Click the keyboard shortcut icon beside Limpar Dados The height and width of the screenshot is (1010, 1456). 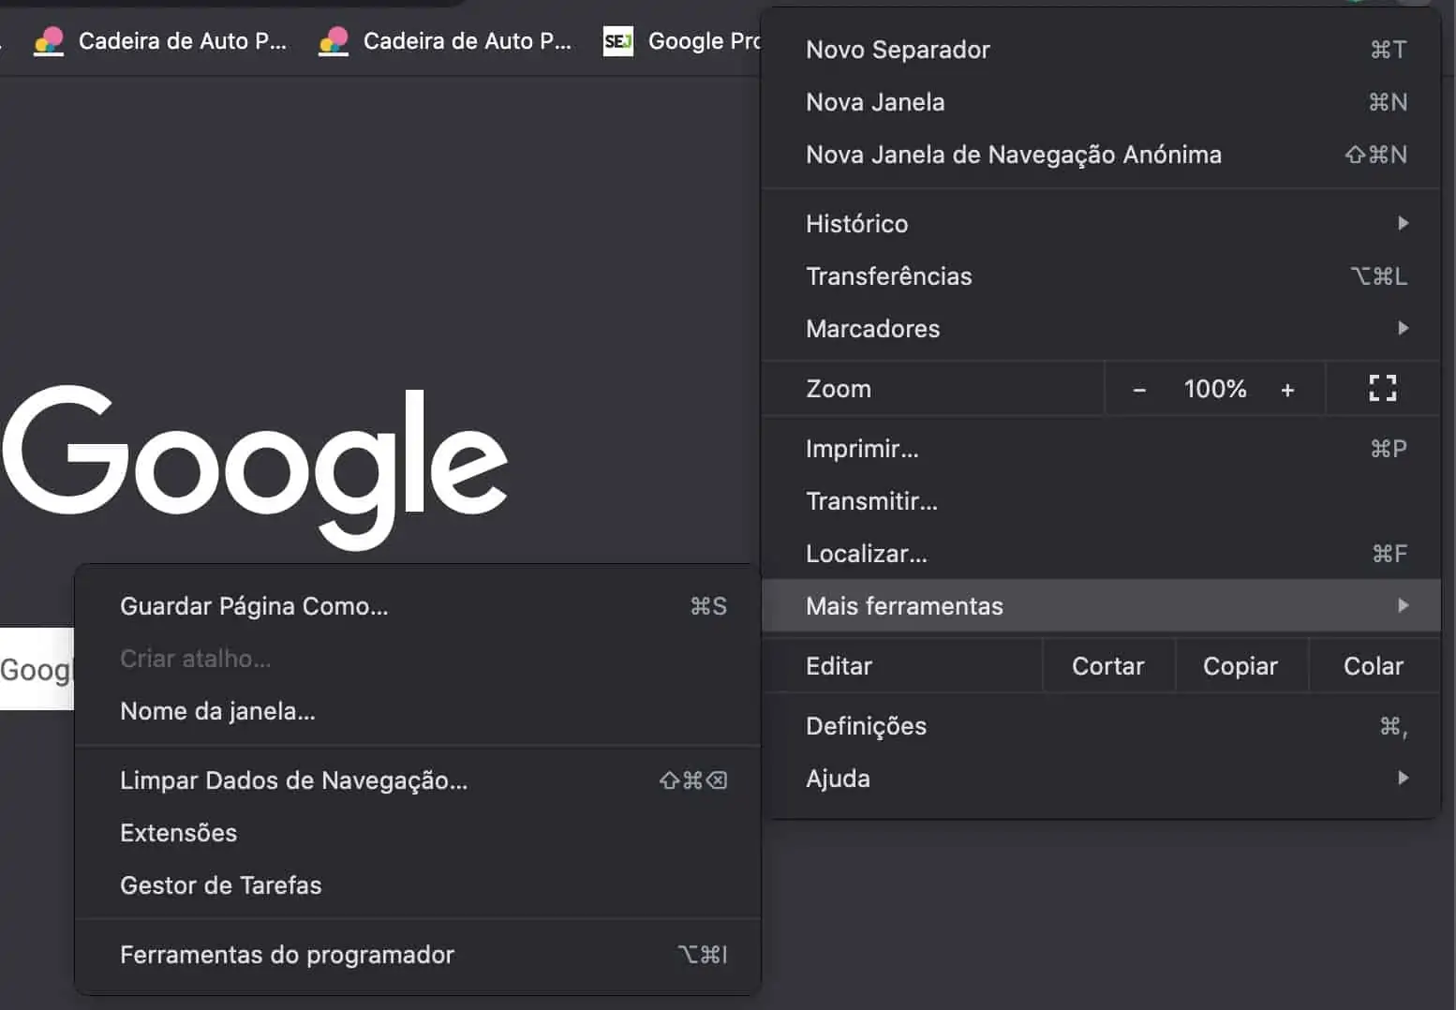point(691,780)
